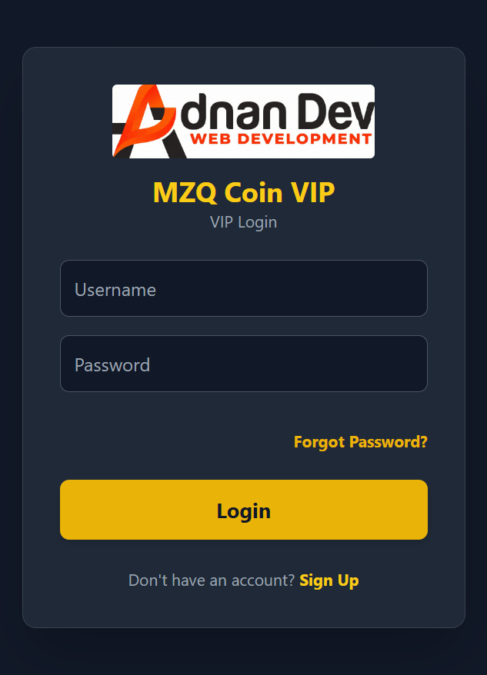Click the Adnan Dev logo banner
487x675 pixels.
(x=243, y=121)
